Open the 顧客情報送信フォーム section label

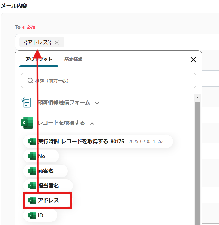(x=64, y=103)
